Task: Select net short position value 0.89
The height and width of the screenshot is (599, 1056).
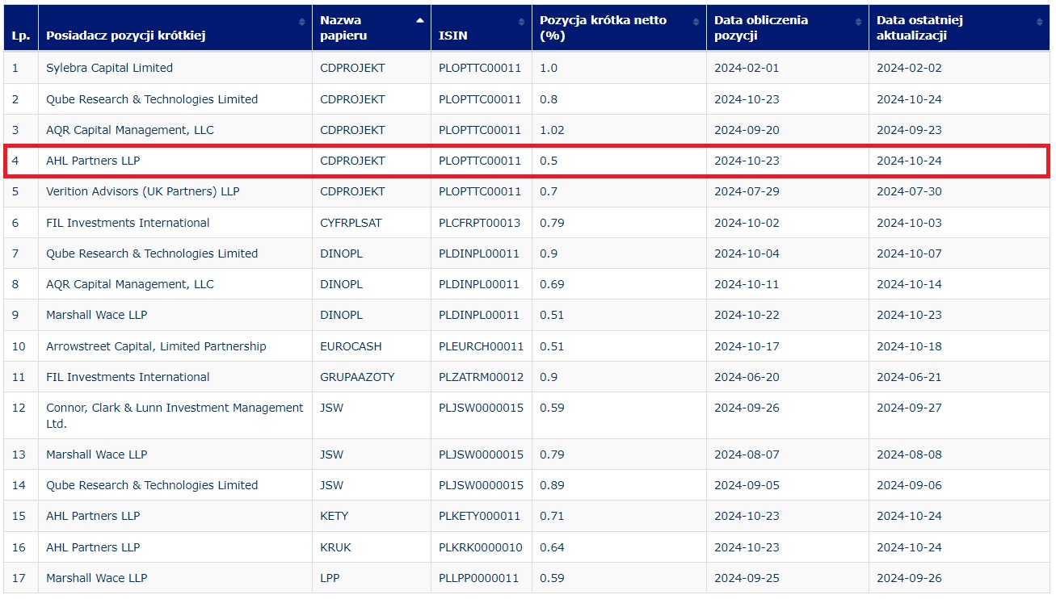Action: (552, 485)
